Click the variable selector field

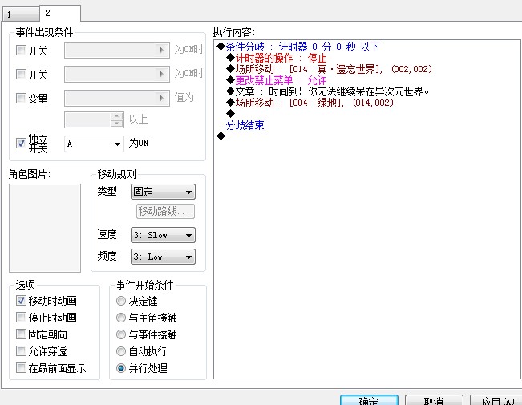click(117, 99)
